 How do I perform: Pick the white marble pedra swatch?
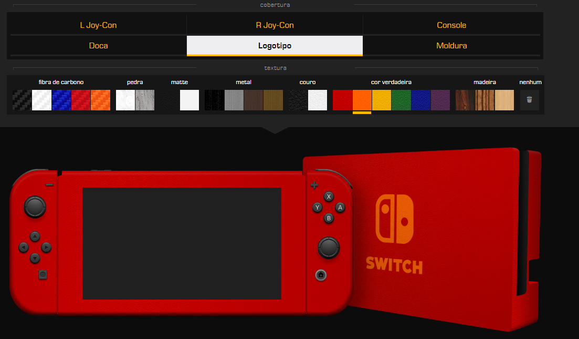point(125,100)
